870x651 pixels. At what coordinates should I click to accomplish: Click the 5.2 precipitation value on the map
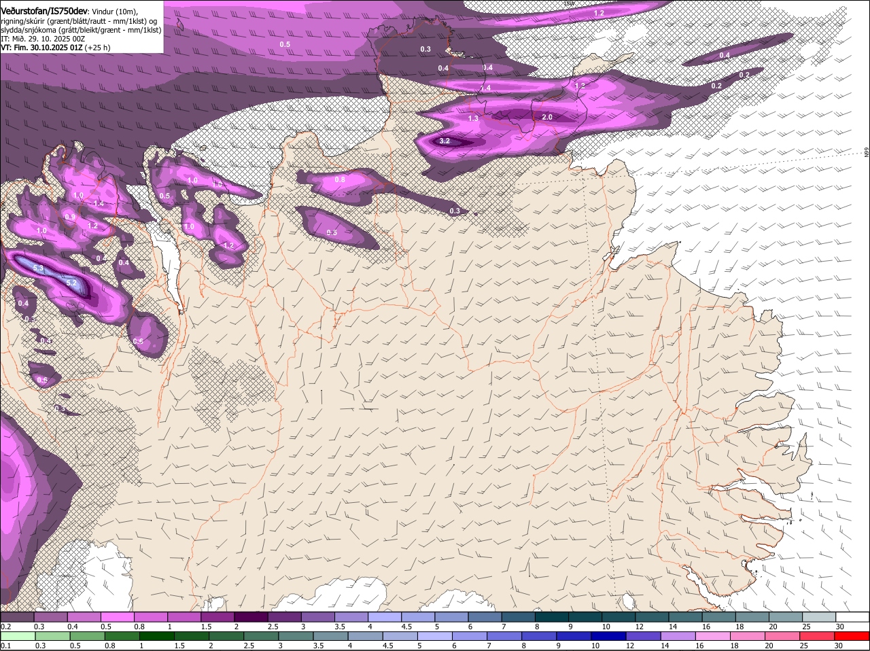point(71,282)
